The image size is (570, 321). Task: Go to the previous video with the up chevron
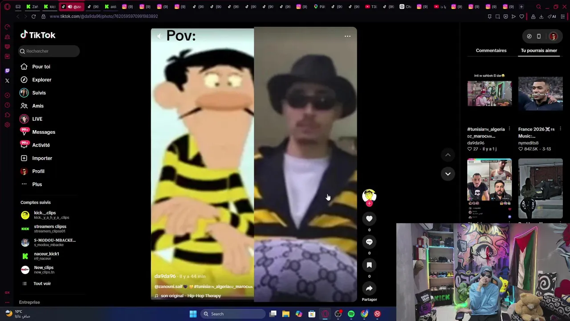click(448, 155)
